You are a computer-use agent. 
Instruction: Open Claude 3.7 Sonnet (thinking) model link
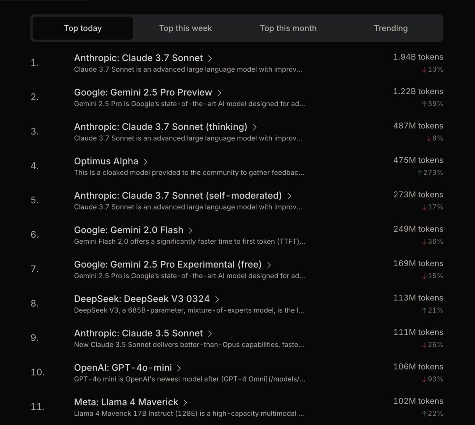coord(161,127)
